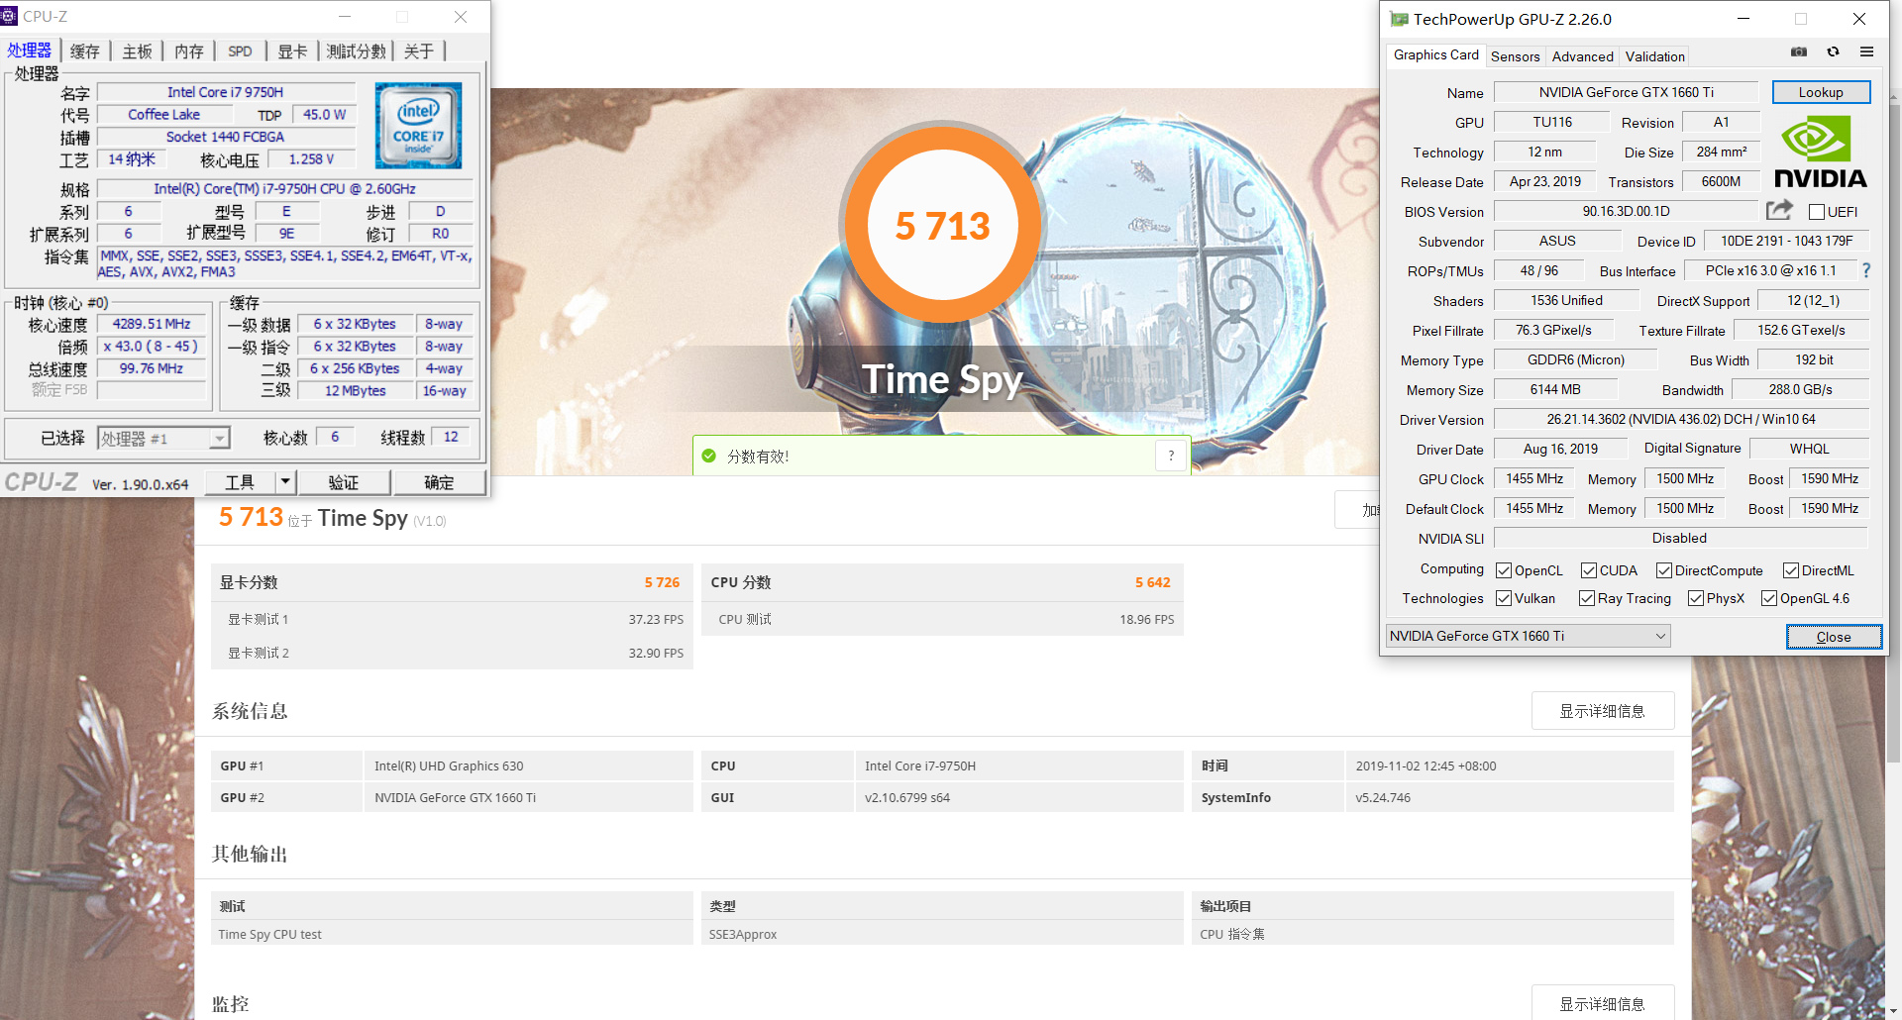Toggle the Ray Tracing checkbox

pos(1587,598)
